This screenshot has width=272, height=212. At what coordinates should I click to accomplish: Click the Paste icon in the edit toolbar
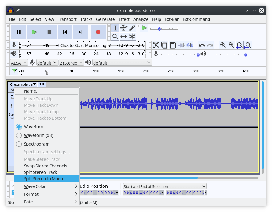click(x=172, y=45)
